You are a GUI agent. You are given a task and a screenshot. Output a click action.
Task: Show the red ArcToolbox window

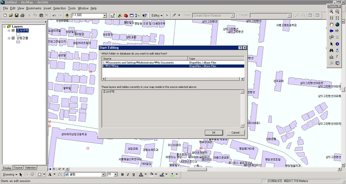(126, 15)
